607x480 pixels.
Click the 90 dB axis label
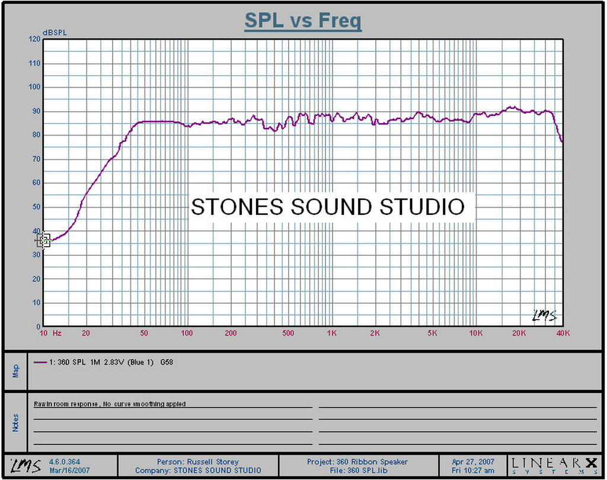pos(36,111)
